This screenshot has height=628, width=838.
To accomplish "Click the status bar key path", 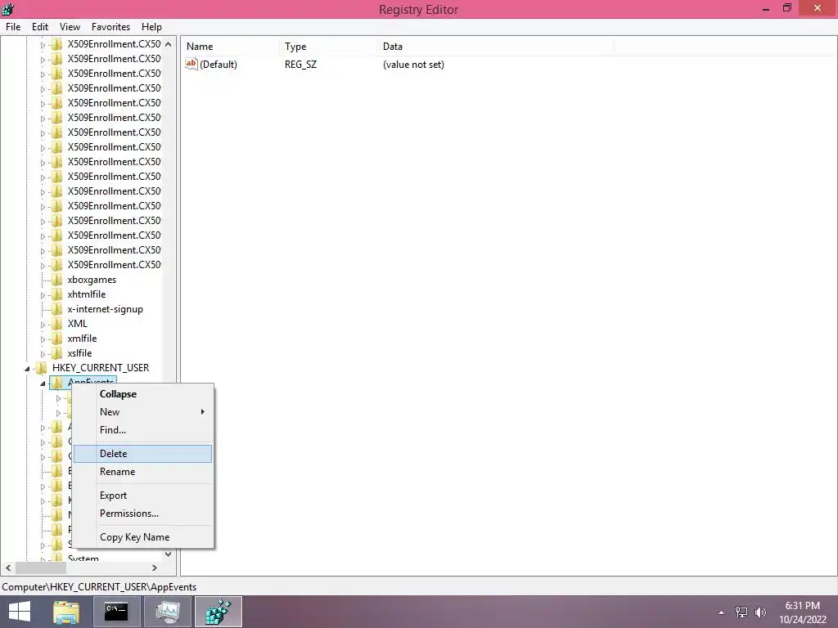I will 99,587.
